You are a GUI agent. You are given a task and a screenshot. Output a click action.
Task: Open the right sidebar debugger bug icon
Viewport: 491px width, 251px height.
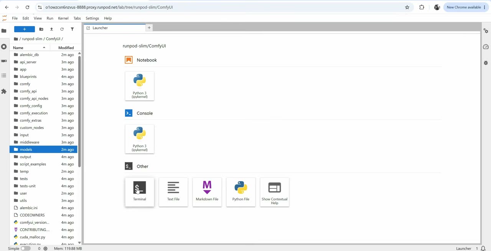pos(486,63)
